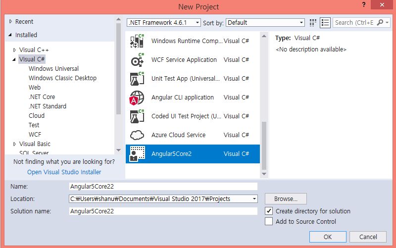Click the Angular5Core2 row label
Screen dimensions: 396x248
point(171,154)
